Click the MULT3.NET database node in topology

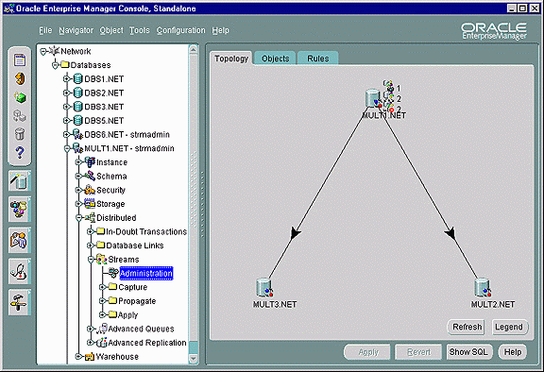(264, 288)
